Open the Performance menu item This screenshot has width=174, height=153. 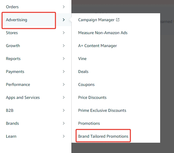pos(18,84)
